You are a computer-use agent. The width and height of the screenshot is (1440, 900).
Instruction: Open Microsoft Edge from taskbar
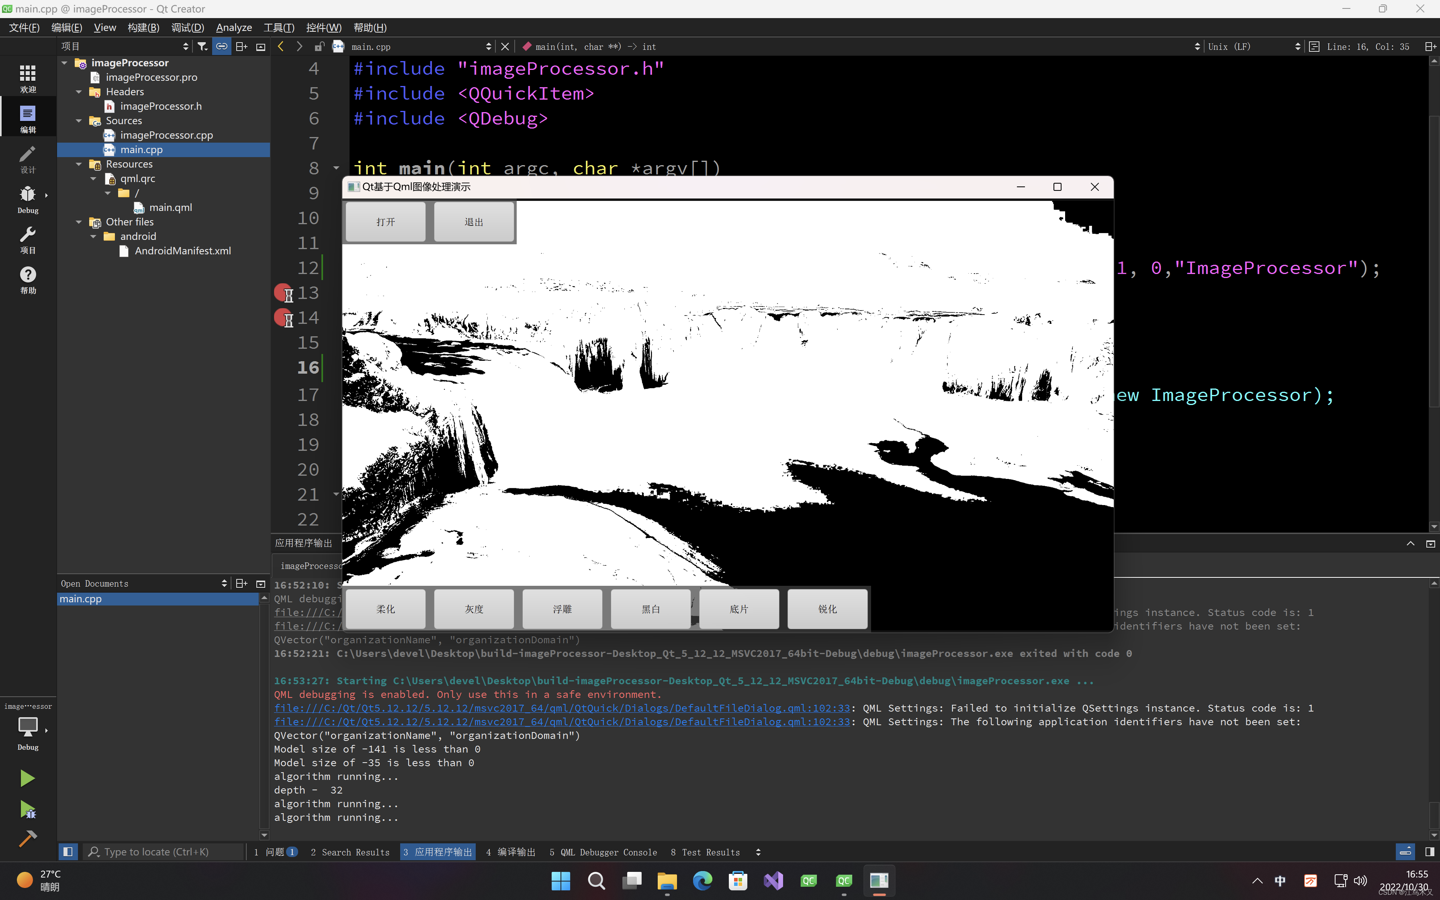tap(702, 880)
